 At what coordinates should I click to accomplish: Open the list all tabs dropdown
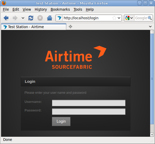pos(150,27)
